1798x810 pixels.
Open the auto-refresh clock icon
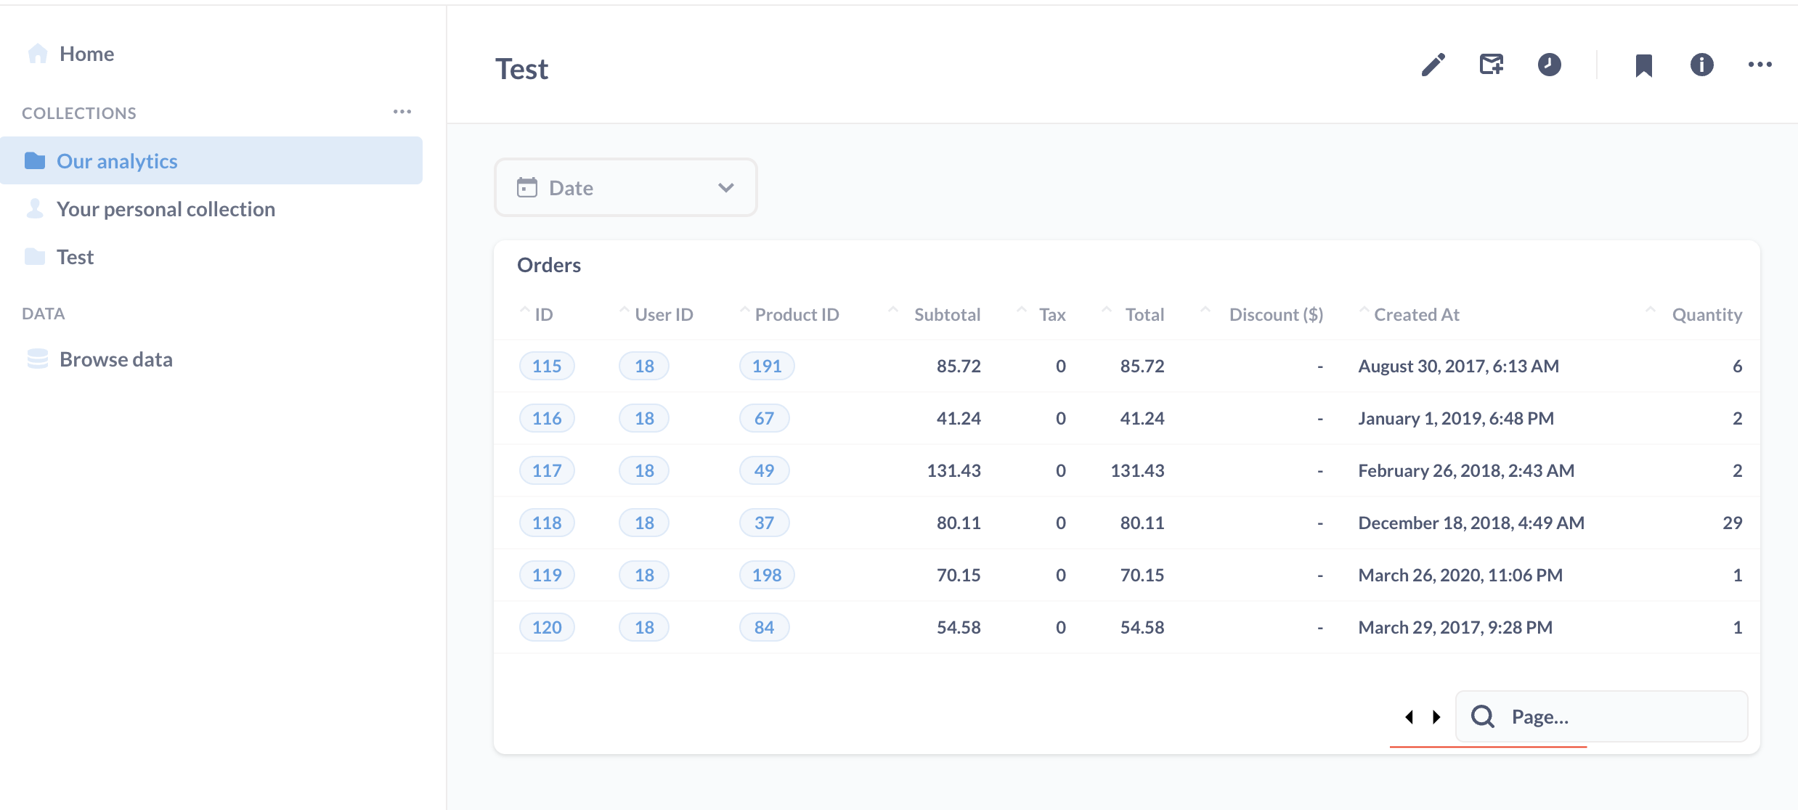tap(1549, 65)
